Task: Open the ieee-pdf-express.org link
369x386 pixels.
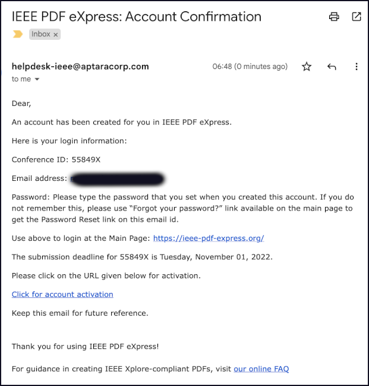Action: [x=209, y=238]
